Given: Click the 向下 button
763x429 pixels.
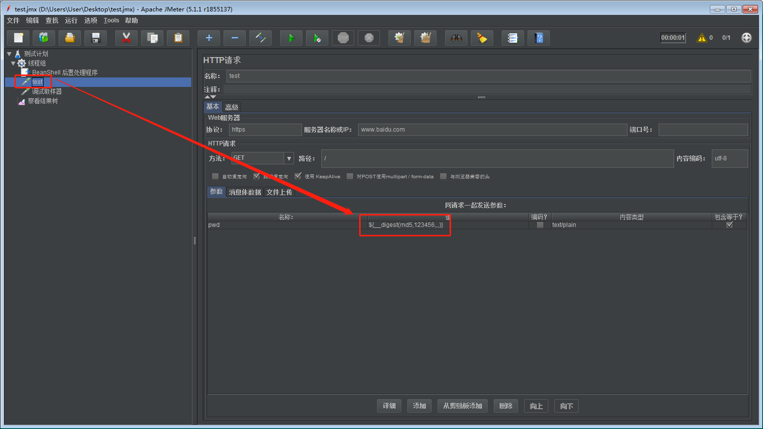Looking at the screenshot, I should click(567, 406).
